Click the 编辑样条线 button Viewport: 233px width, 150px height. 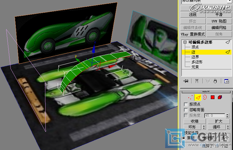point(193,28)
